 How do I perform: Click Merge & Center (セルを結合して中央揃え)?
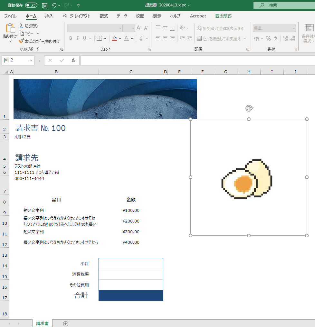[219, 39]
